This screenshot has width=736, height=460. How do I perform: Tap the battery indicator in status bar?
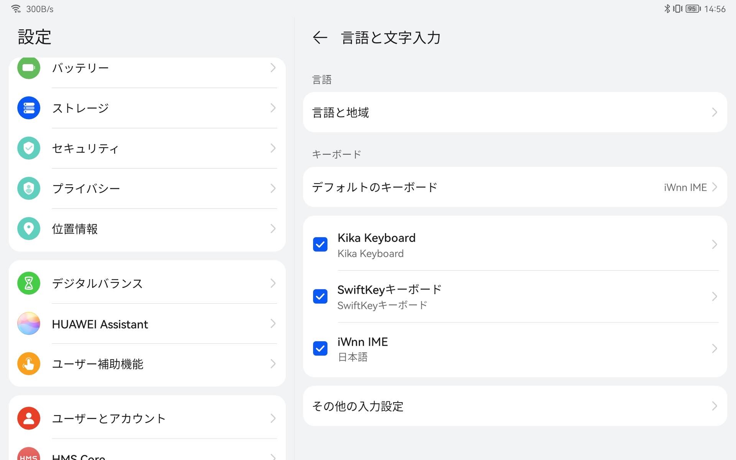coord(693,9)
